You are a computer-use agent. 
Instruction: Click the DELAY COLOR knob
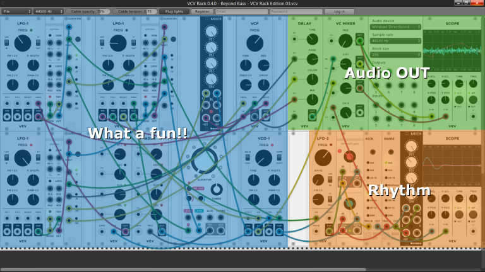pyautogui.click(x=312, y=79)
